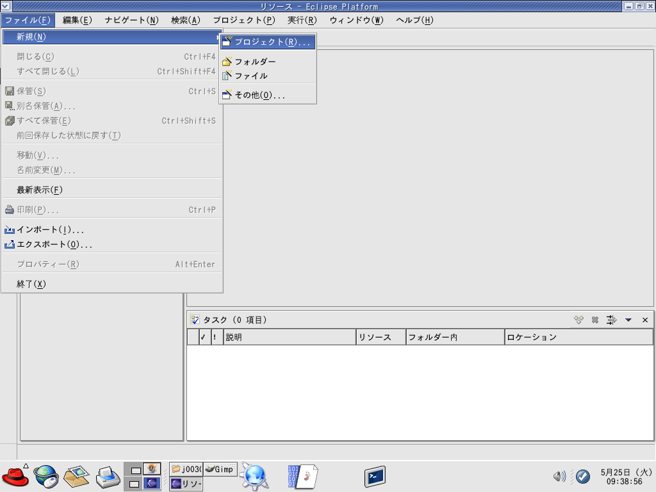Screen dimensions: 656x492
Task: Click the 名前変更(M)... menu entry
Action: coord(112,170)
